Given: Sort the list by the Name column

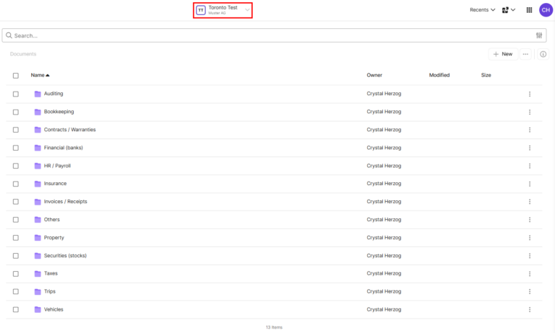Looking at the screenshot, I should [x=40, y=75].
